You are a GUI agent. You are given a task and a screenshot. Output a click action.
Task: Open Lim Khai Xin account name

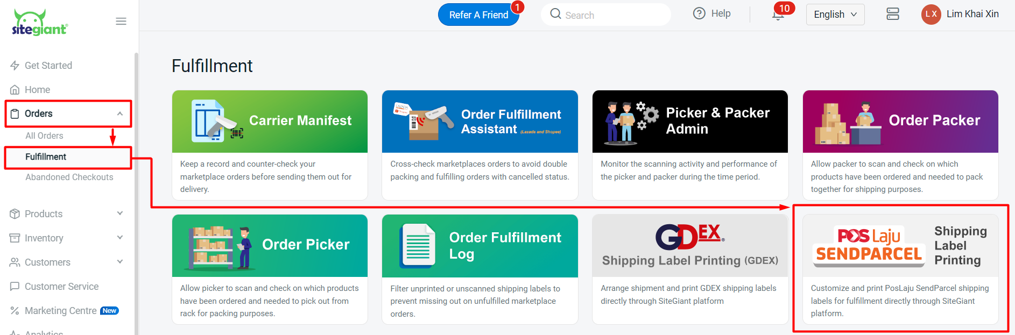tap(972, 14)
